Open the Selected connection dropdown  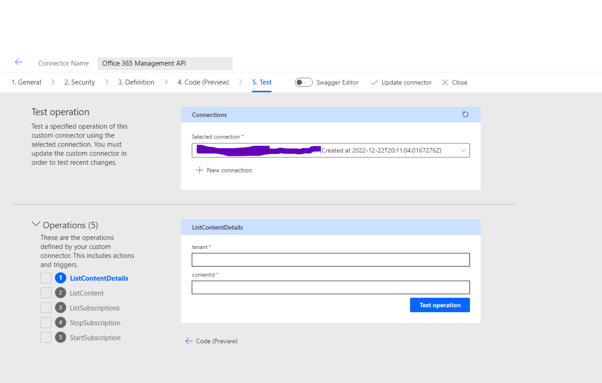(330, 150)
